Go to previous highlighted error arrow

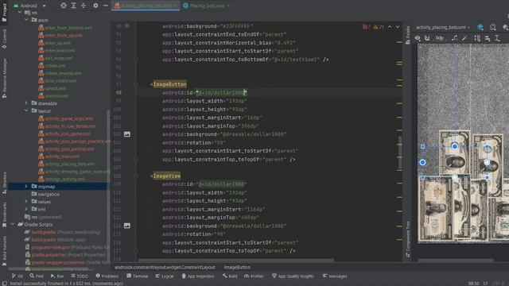tap(390, 27)
